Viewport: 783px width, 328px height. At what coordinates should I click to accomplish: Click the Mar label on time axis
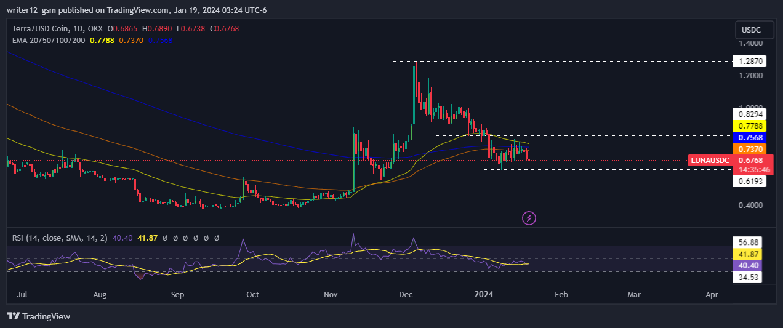tap(634, 295)
